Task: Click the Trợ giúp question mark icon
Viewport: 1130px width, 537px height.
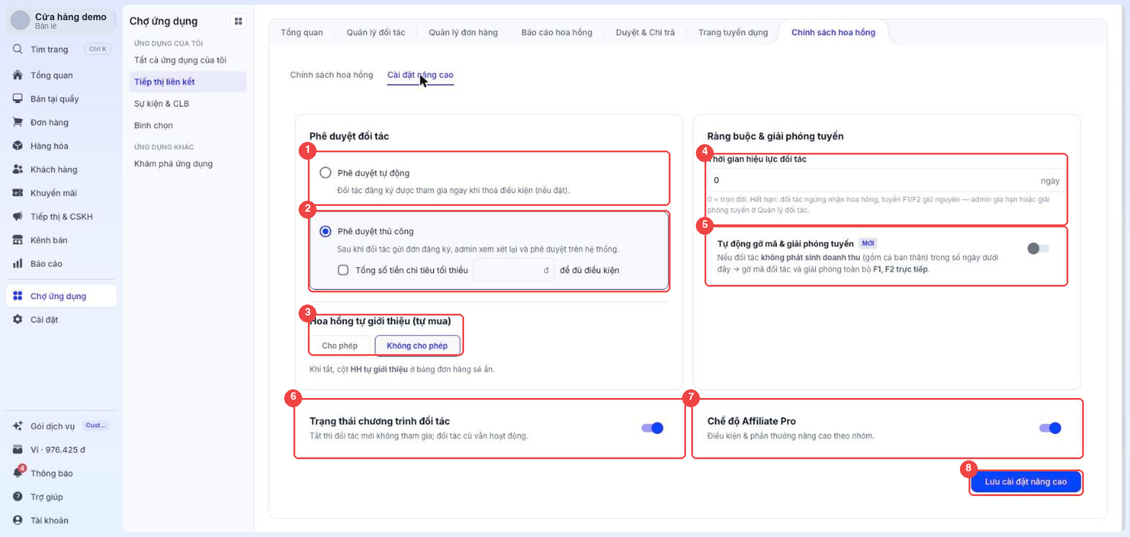Action: point(18,497)
